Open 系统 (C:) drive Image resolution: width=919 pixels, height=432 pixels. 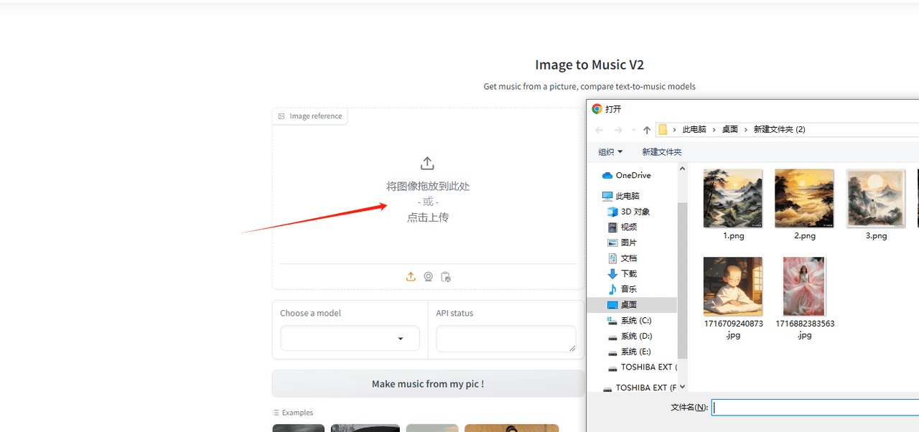coord(630,320)
